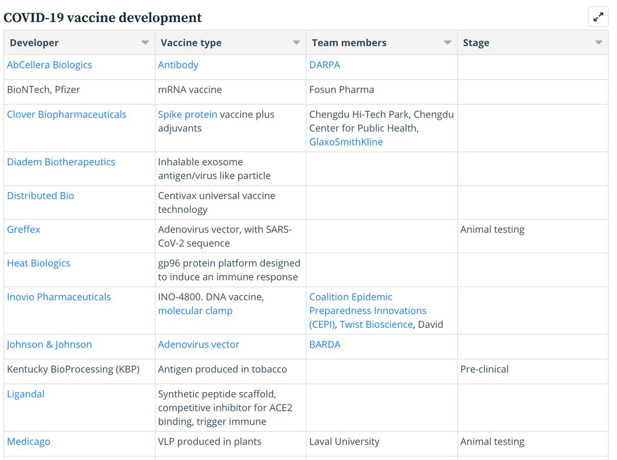
Task: Select the Fosun Pharma cell
Action: click(x=382, y=92)
